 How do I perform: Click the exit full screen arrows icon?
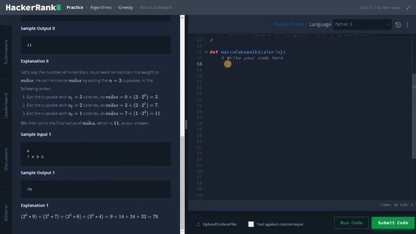(x=408, y=8)
